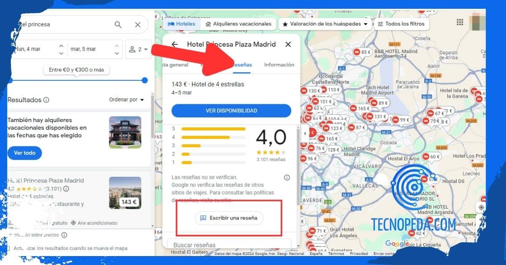Select the 96 € hotel map marker
Viewport: 506px width, 265px height.
pos(308,159)
